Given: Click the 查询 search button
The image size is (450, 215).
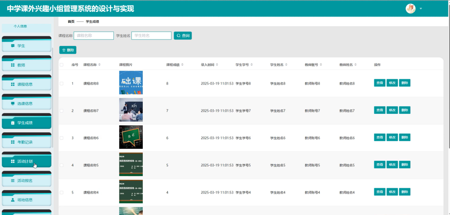Looking at the screenshot, I should 182,36.
